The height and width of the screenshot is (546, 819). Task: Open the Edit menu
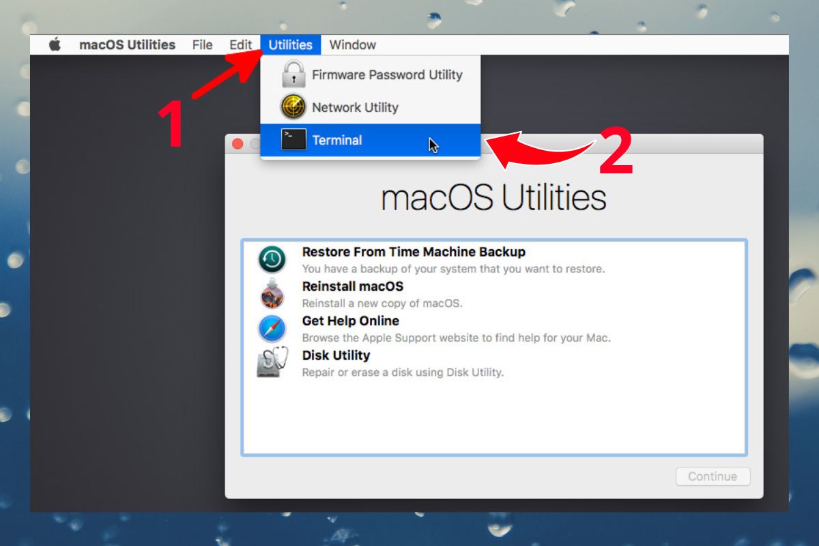tap(240, 45)
